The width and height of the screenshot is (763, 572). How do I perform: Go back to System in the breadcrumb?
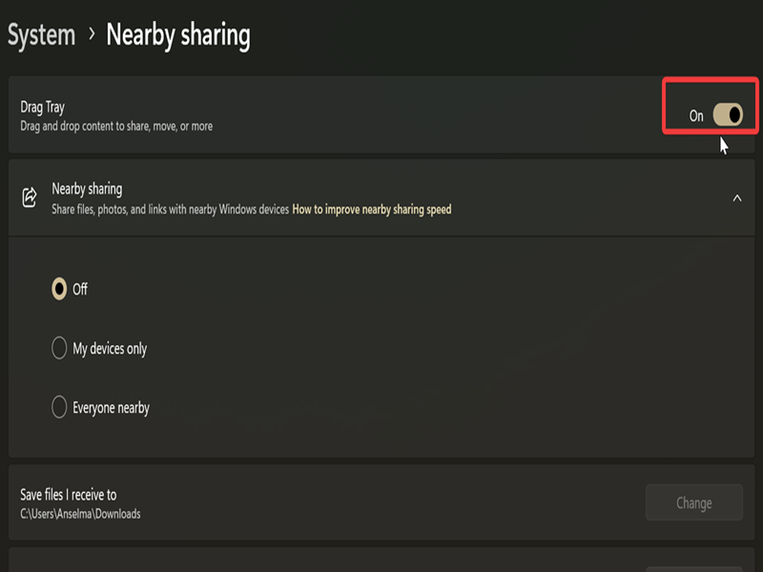pyautogui.click(x=41, y=35)
